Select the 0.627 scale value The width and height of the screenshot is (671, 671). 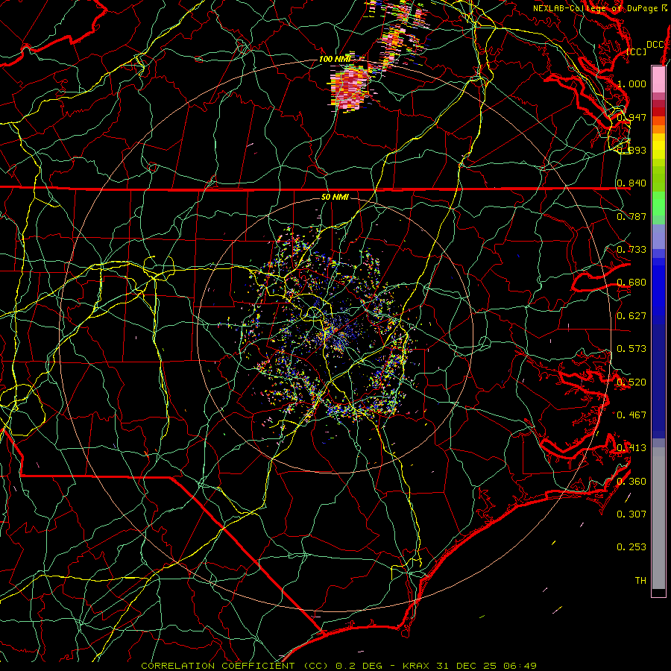point(631,316)
